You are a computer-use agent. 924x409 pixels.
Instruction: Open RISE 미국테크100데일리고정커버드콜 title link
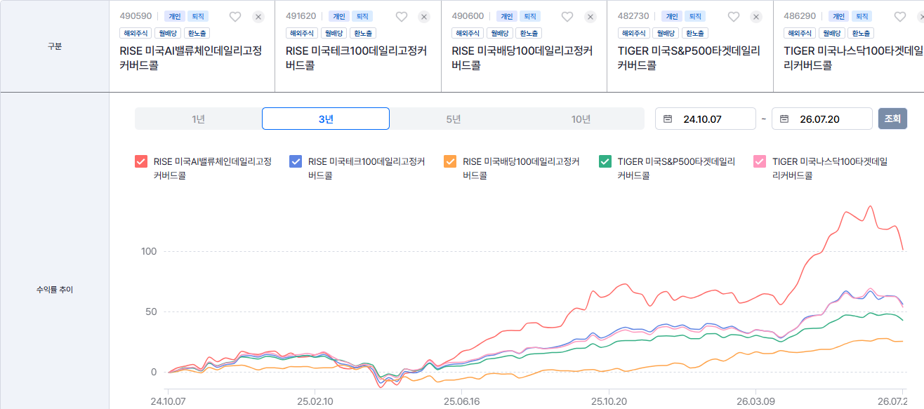click(356, 58)
